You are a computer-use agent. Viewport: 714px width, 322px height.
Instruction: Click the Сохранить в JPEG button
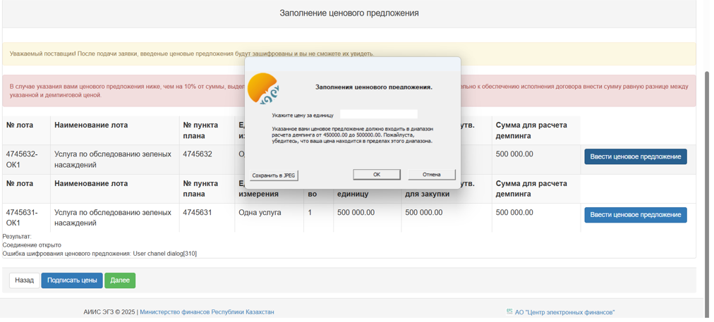click(x=274, y=175)
